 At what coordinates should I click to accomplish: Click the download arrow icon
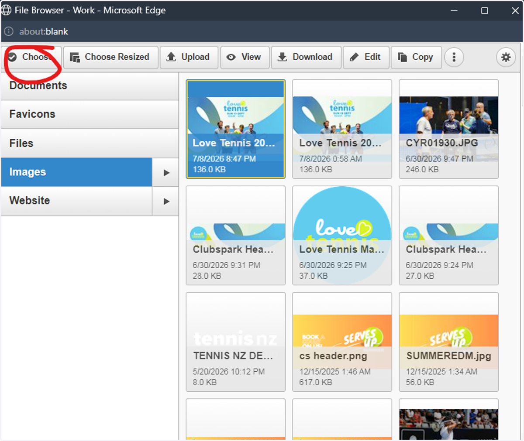click(x=283, y=57)
